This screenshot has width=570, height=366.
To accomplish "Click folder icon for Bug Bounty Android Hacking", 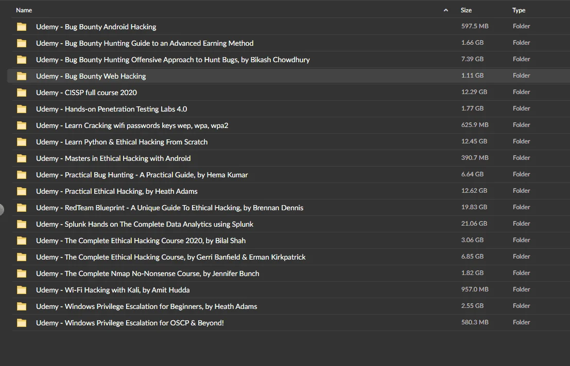I will (22, 27).
